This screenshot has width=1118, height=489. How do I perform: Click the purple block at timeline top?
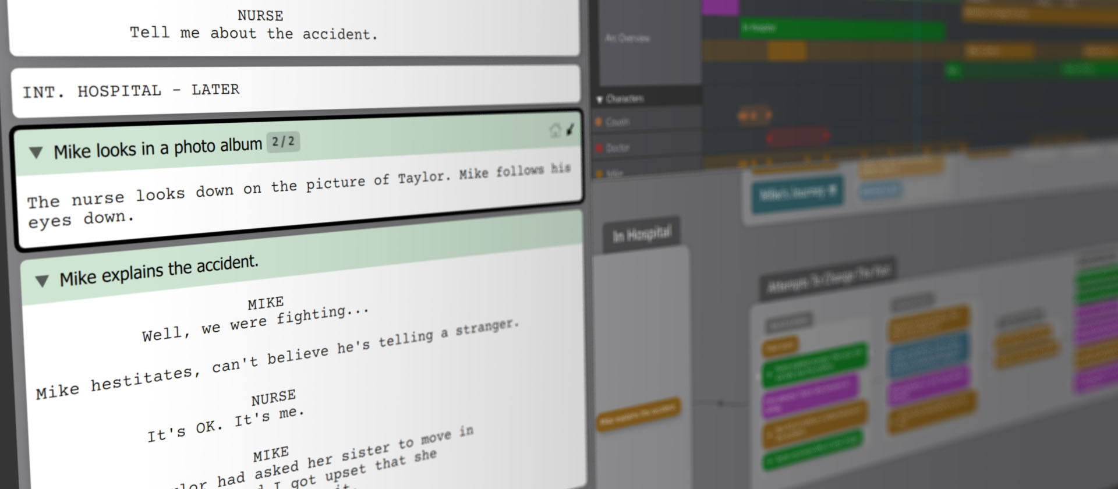click(x=720, y=7)
